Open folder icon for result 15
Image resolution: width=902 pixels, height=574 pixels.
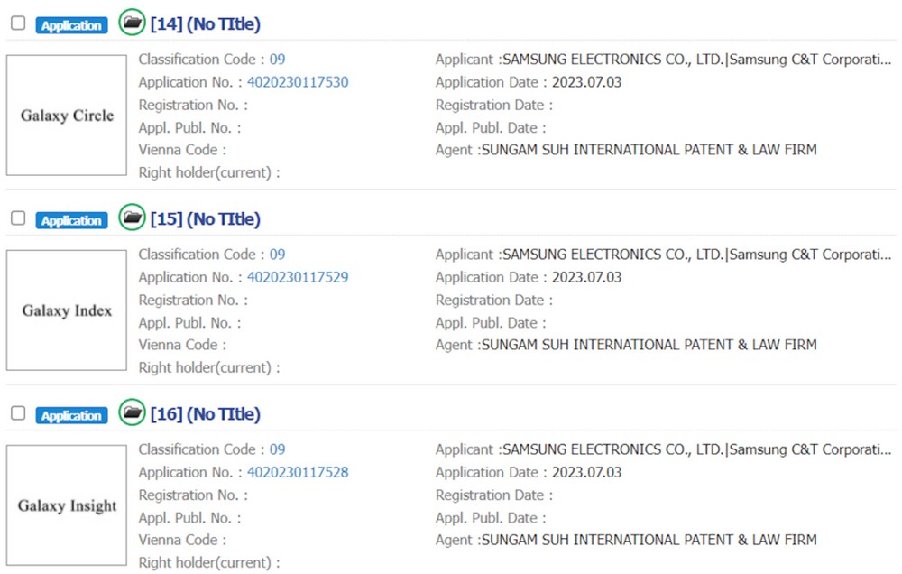coord(133,218)
